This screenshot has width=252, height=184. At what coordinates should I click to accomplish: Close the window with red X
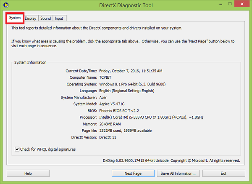(242, 4)
